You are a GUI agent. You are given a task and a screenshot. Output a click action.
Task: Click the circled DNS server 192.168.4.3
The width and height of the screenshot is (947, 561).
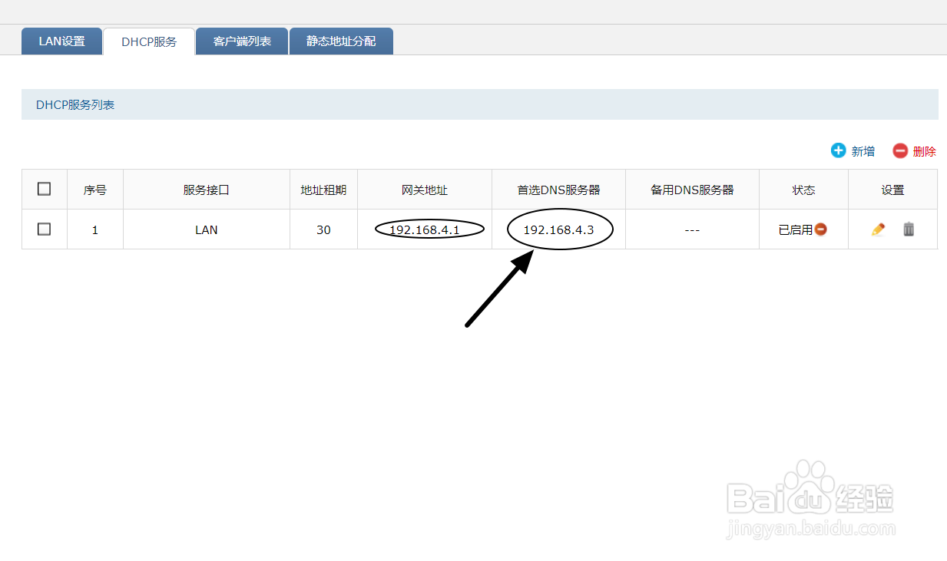(558, 229)
